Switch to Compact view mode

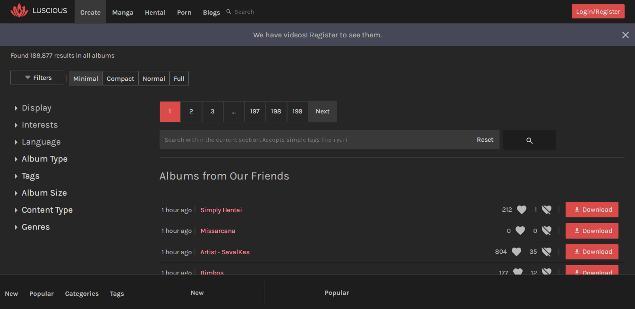[120, 78]
